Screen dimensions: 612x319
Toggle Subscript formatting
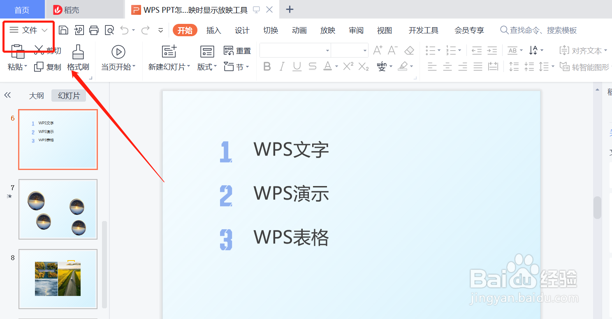tap(363, 66)
